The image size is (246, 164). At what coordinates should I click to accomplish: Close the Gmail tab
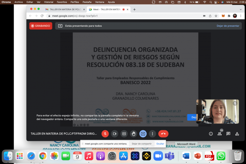84,10
